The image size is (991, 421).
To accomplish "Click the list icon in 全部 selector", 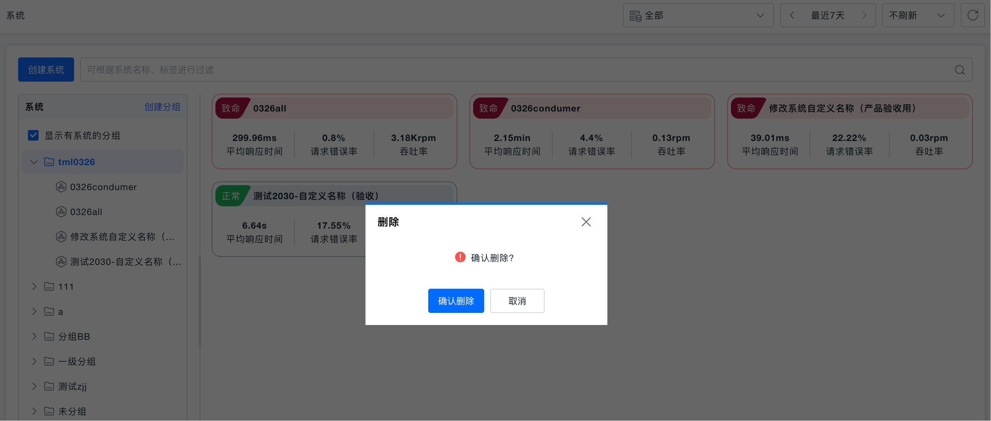I will pyautogui.click(x=635, y=16).
